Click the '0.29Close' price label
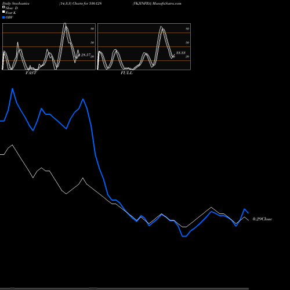Image resolution: width=290 pixels, height=290 pixels. click(262, 219)
